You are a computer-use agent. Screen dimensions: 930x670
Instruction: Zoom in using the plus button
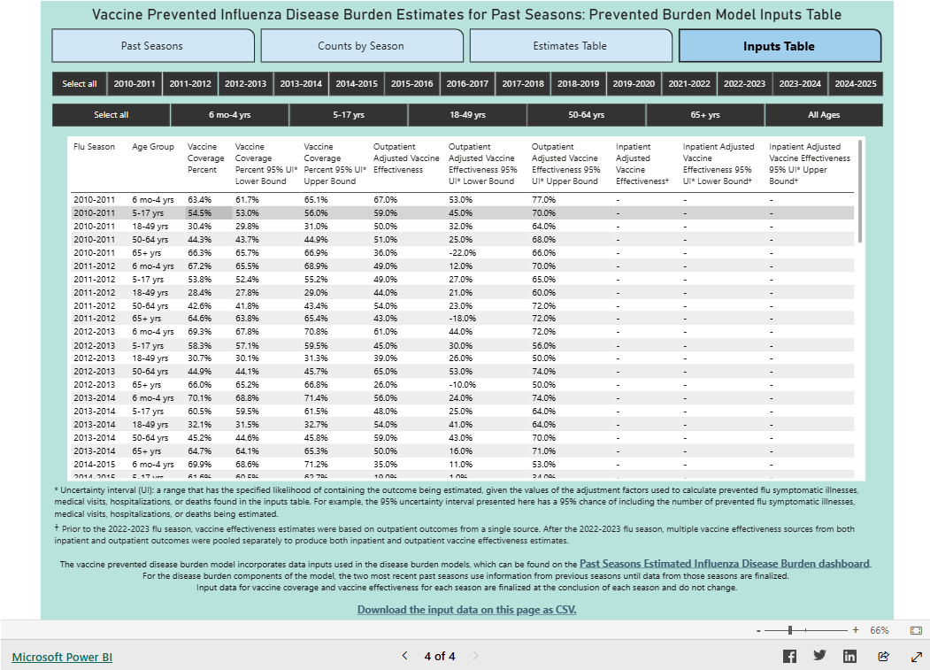click(x=855, y=630)
